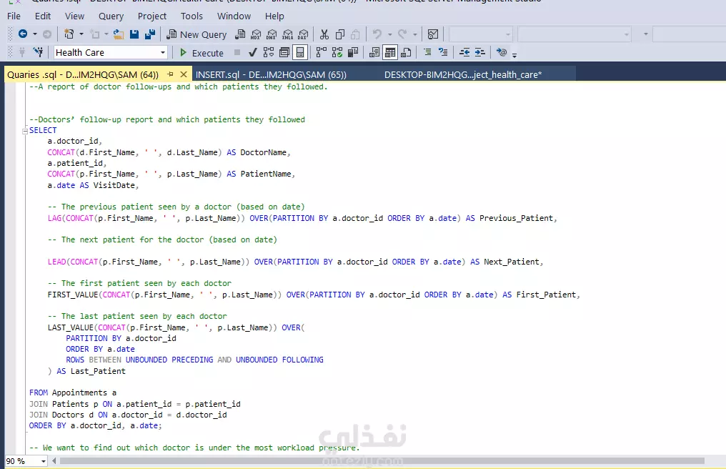Click the Navigate Backward arrow icon

[x=22, y=34]
